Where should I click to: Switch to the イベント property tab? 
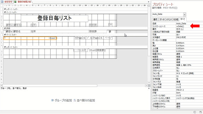pyautogui.click(x=169, y=20)
